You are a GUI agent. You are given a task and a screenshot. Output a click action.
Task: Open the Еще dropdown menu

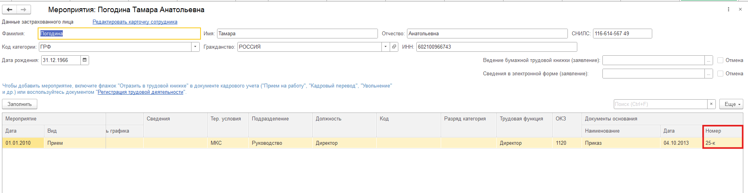coord(731,104)
